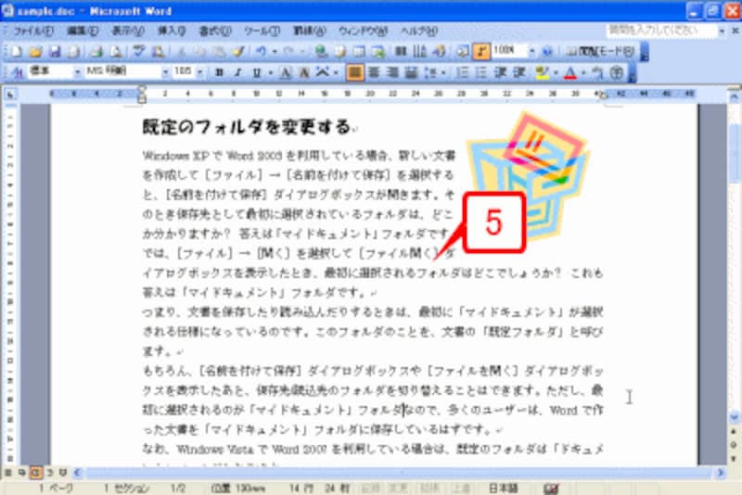Open the 表示(V) menu

(127, 32)
